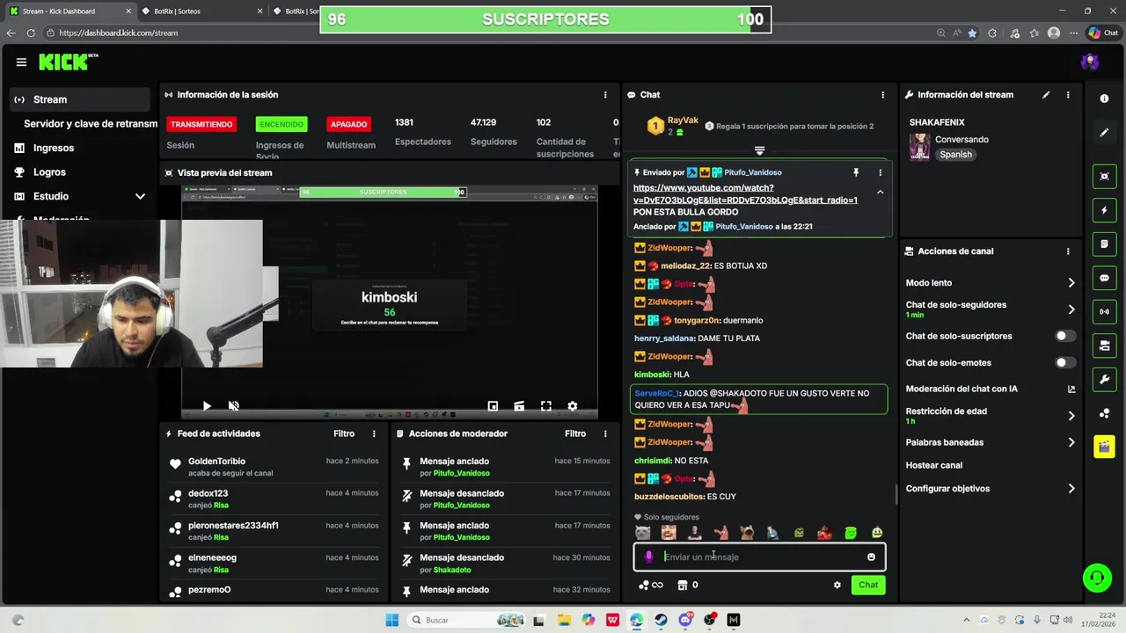
Task: Edit stream info with the pencil icon
Action: pyautogui.click(x=1046, y=95)
